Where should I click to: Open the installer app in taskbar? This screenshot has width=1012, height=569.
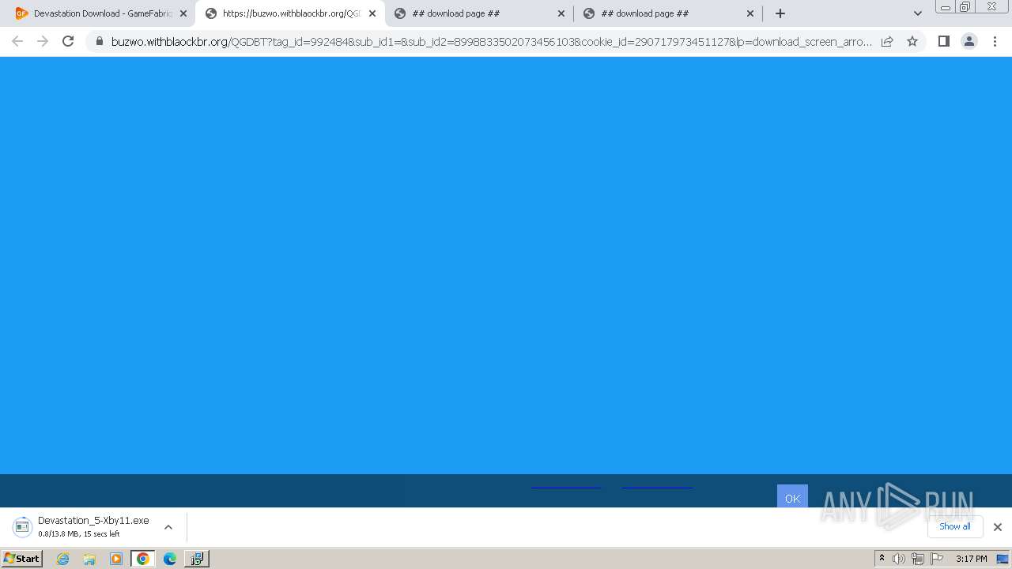[196, 559]
